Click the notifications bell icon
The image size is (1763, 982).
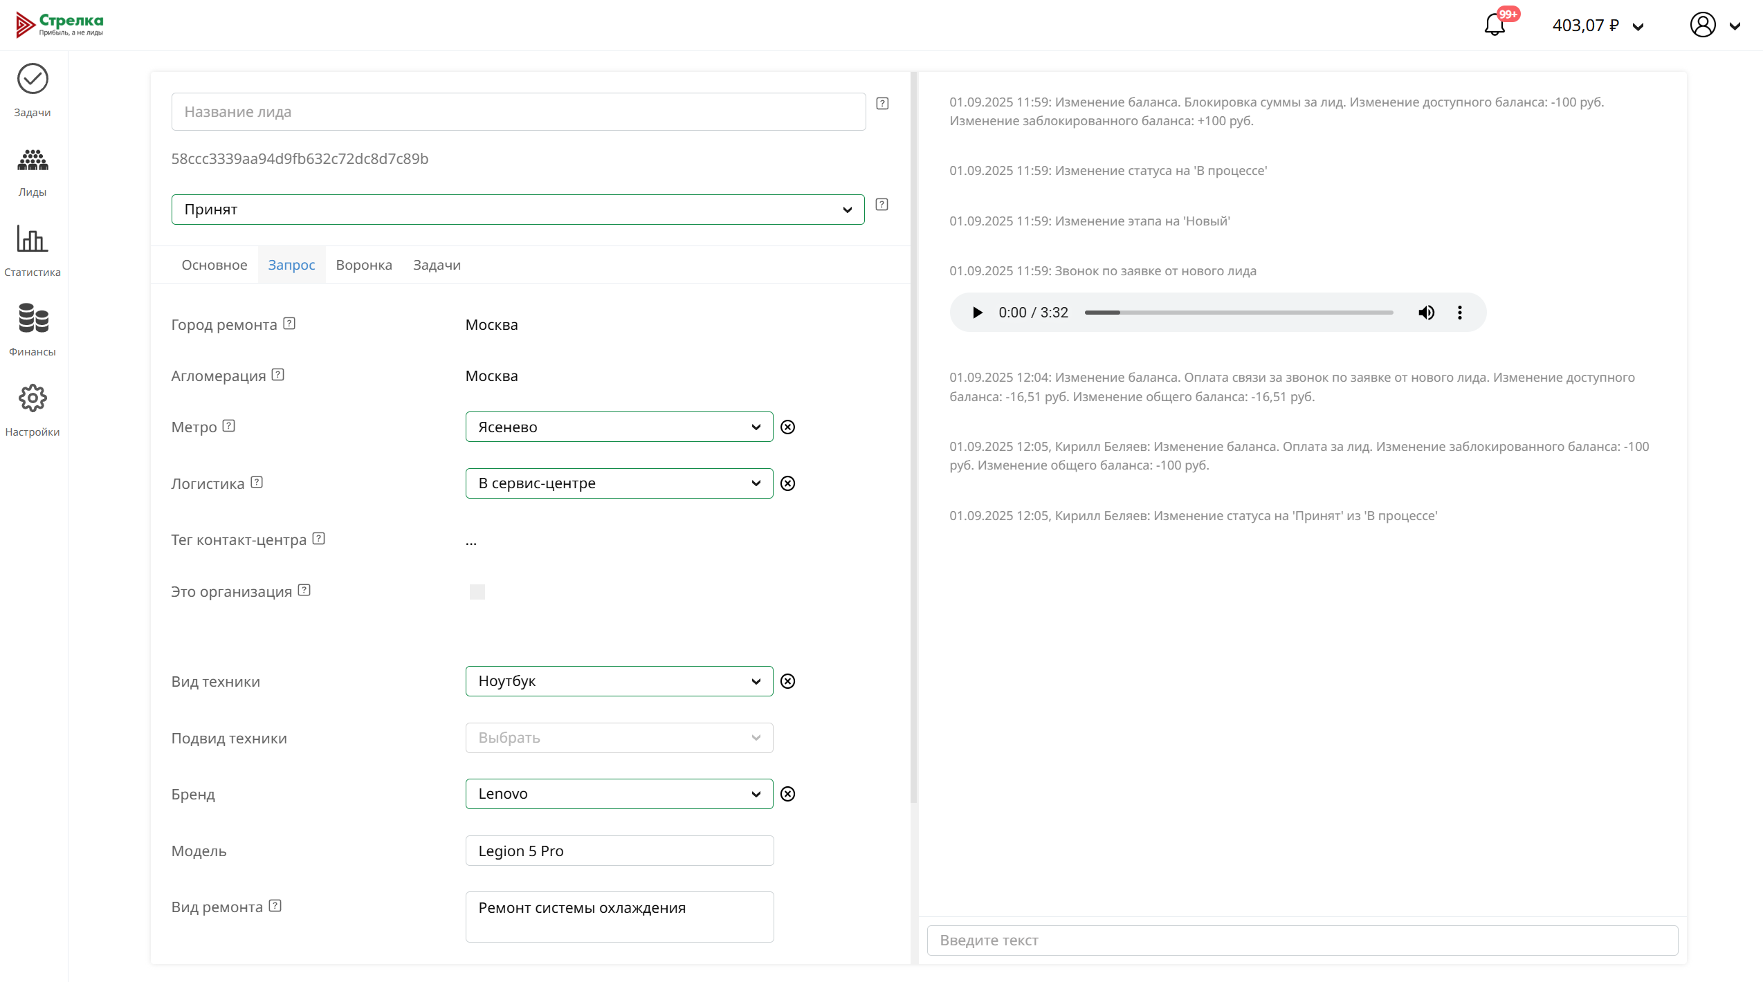pos(1495,26)
